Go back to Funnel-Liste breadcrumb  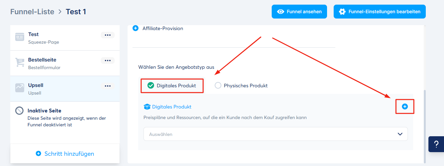click(32, 12)
